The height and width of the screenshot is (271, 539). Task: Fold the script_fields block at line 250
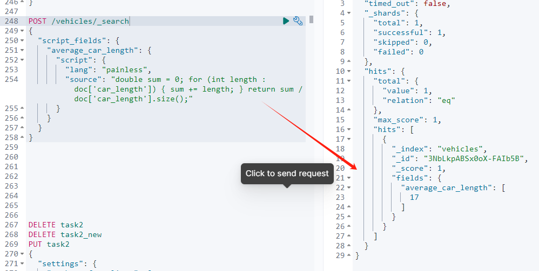22,40
